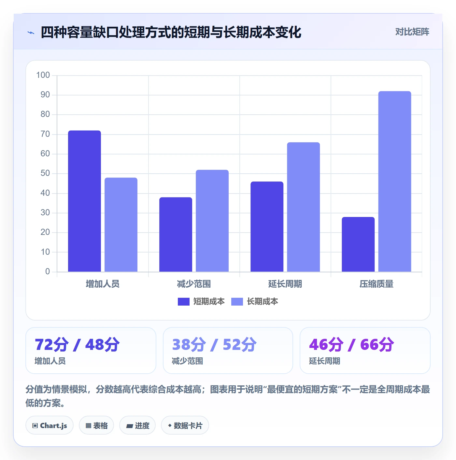456x460 pixels.
Task: Click the 进度 tag chip
Action: coord(137,425)
